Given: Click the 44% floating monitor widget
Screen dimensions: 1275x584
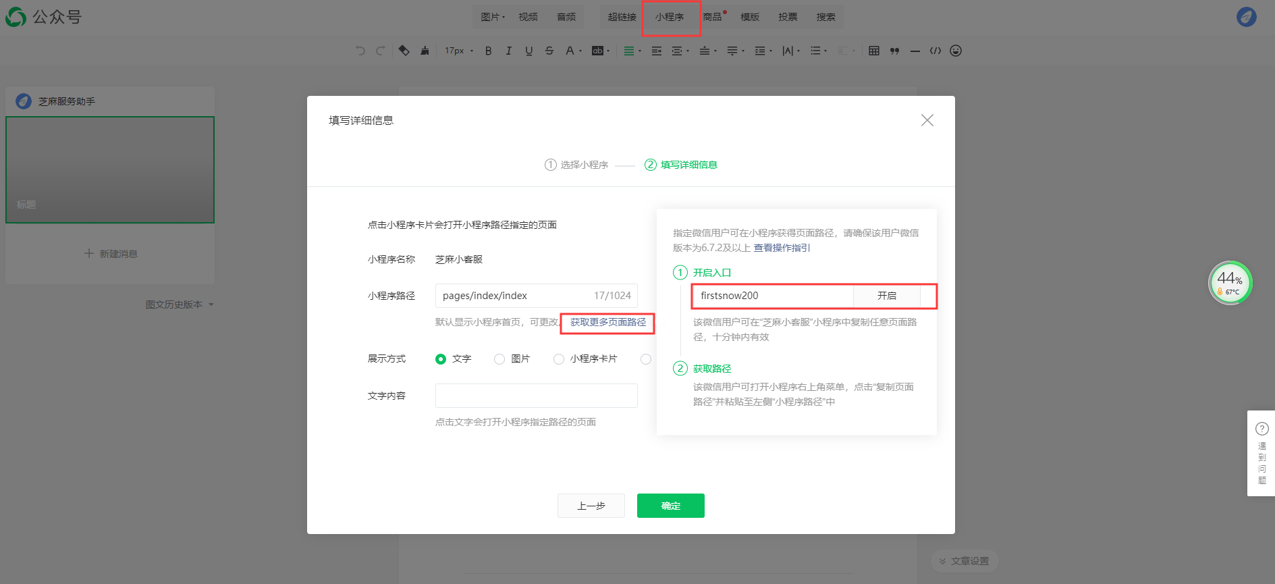Looking at the screenshot, I should (x=1230, y=283).
